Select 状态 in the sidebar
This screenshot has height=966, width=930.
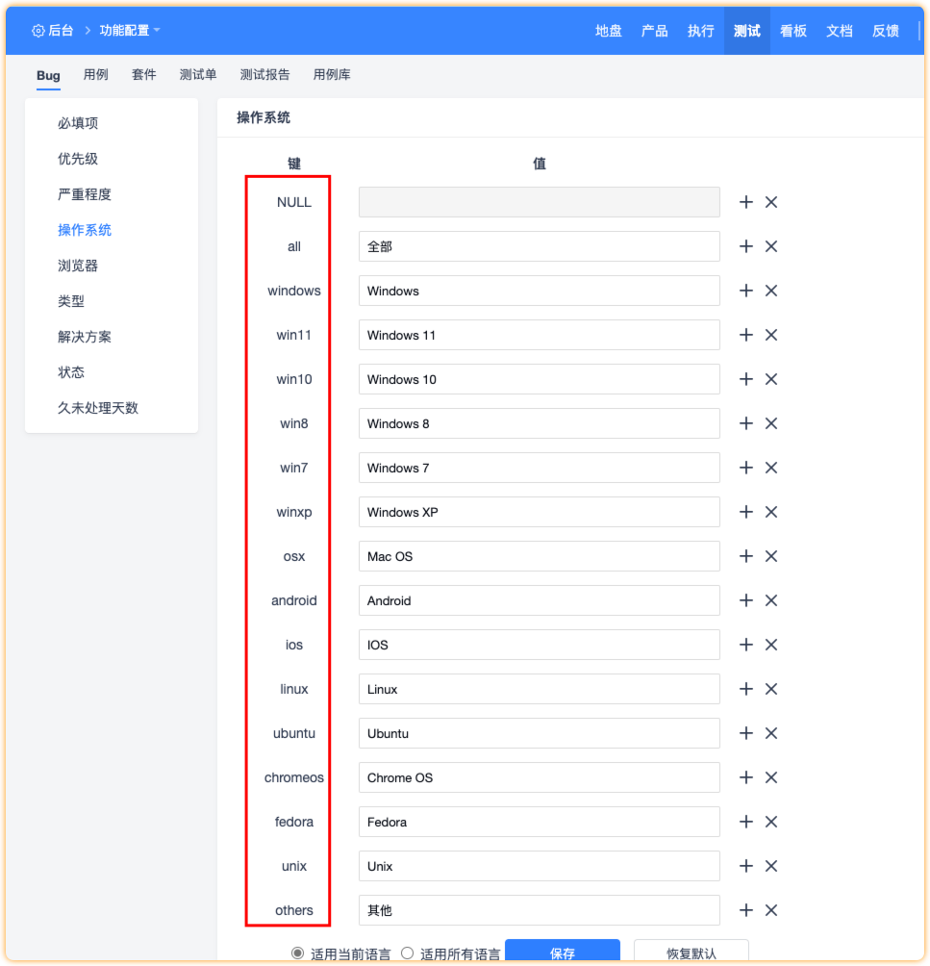pyautogui.click(x=71, y=372)
